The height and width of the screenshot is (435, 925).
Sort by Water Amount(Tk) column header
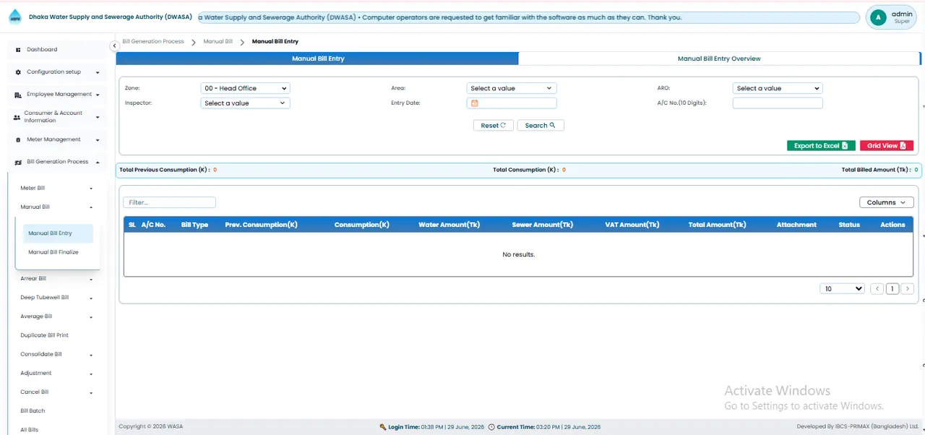click(x=449, y=225)
